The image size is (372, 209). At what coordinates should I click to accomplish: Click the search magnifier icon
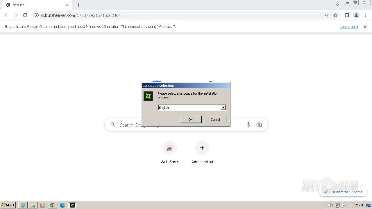[113, 125]
